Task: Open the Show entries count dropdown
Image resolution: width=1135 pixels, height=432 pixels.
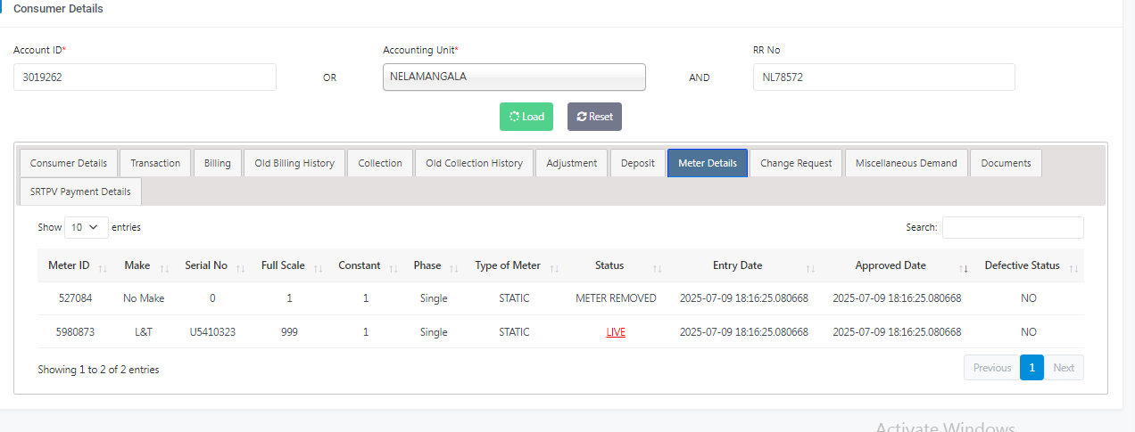Action: coord(87,227)
